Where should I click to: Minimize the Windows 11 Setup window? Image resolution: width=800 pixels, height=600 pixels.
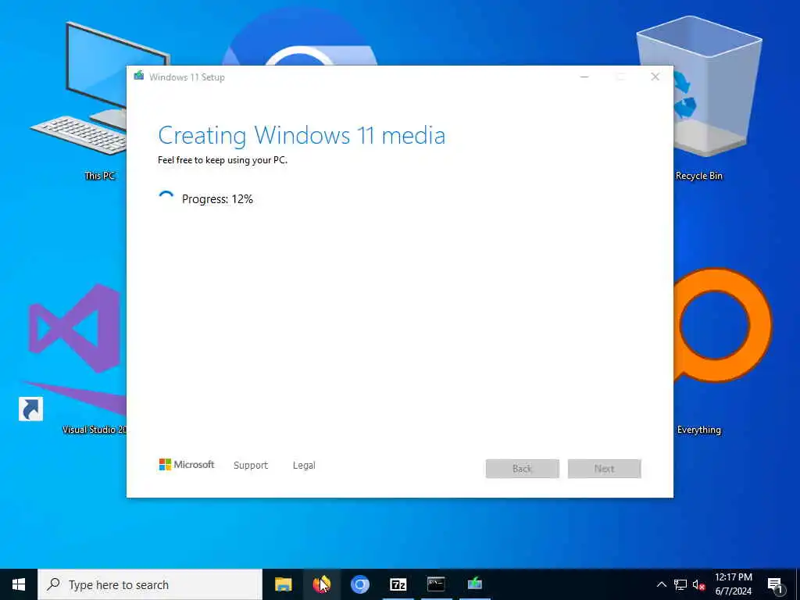click(584, 77)
